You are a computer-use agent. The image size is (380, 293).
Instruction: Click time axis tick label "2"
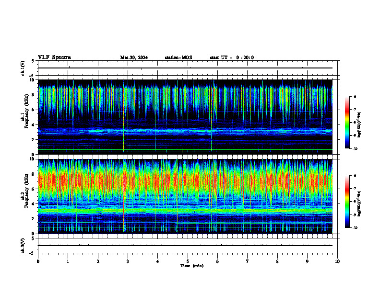98,261
